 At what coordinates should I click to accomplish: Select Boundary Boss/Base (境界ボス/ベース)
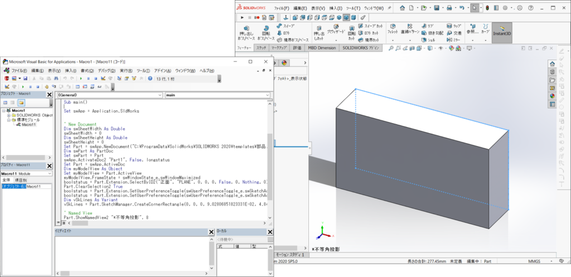(x=293, y=40)
